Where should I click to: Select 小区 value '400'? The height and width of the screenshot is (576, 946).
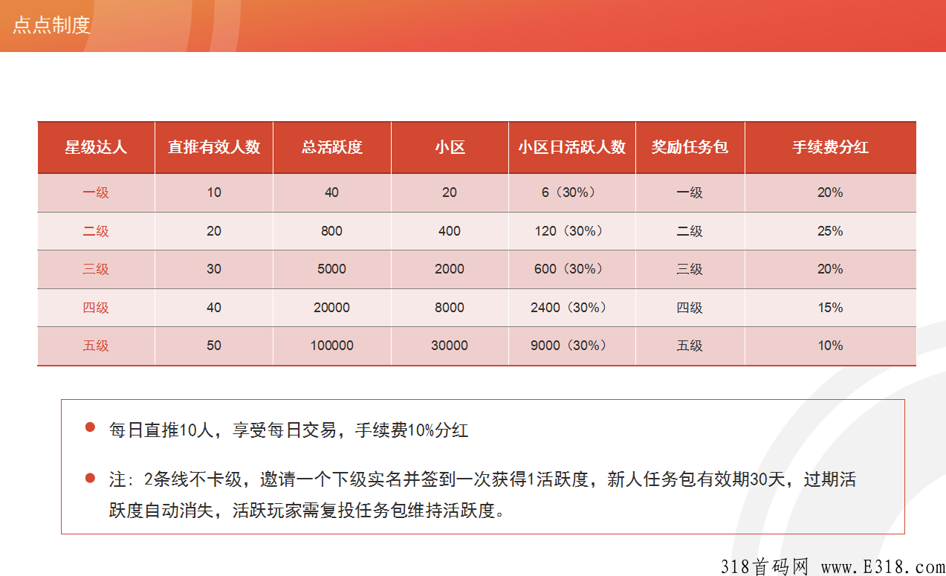pyautogui.click(x=450, y=231)
